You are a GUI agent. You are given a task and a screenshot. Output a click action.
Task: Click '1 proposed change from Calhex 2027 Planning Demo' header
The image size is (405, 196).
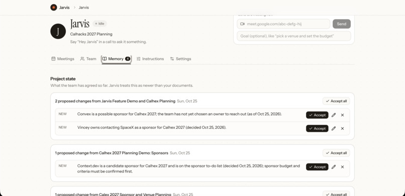(x=112, y=153)
